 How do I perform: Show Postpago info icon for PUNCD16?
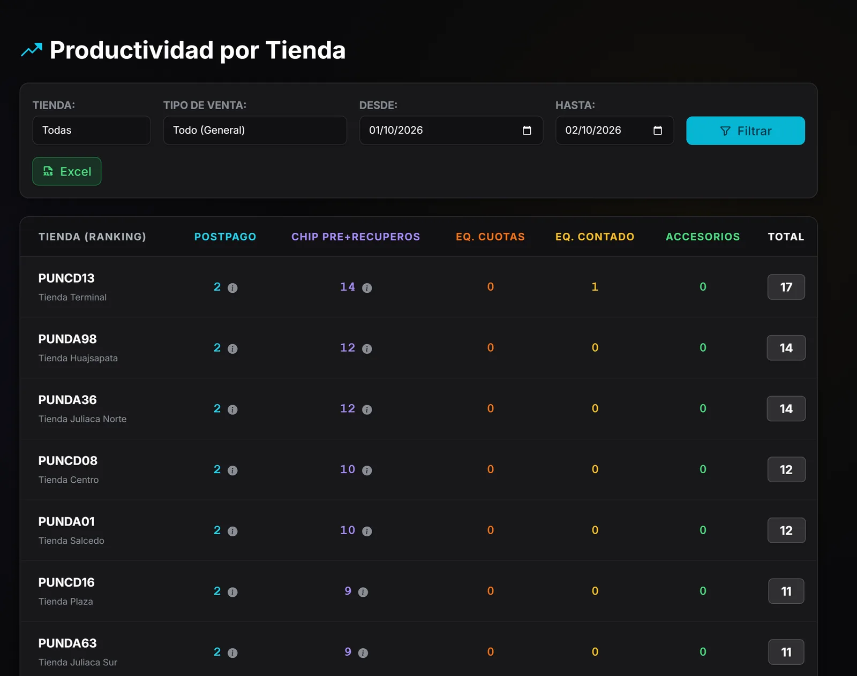pos(232,592)
